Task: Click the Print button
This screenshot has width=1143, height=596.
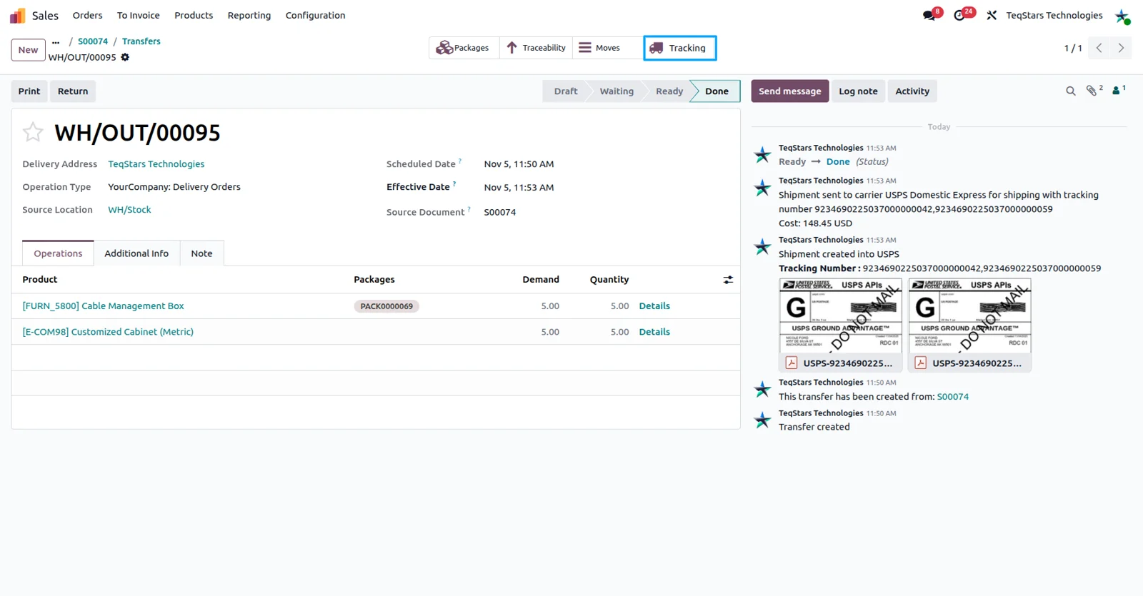Action: (x=29, y=91)
